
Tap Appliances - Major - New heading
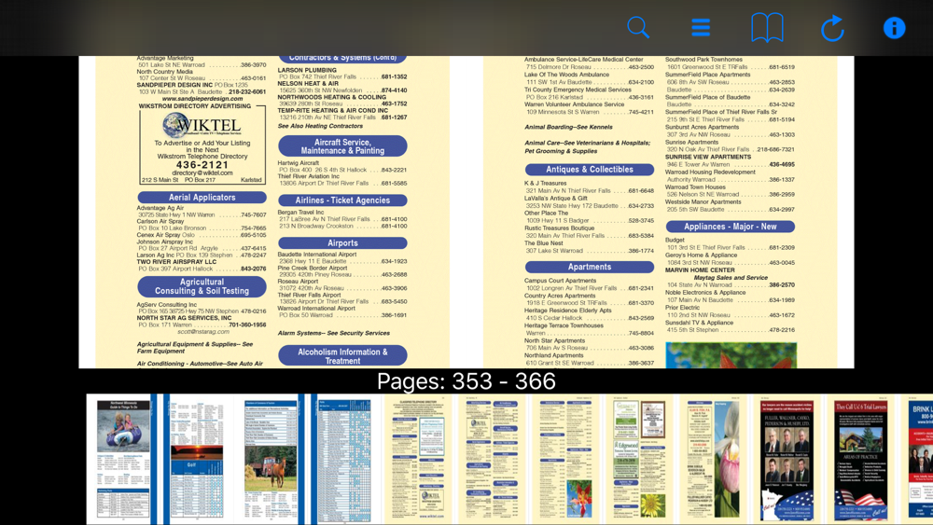[x=731, y=227]
